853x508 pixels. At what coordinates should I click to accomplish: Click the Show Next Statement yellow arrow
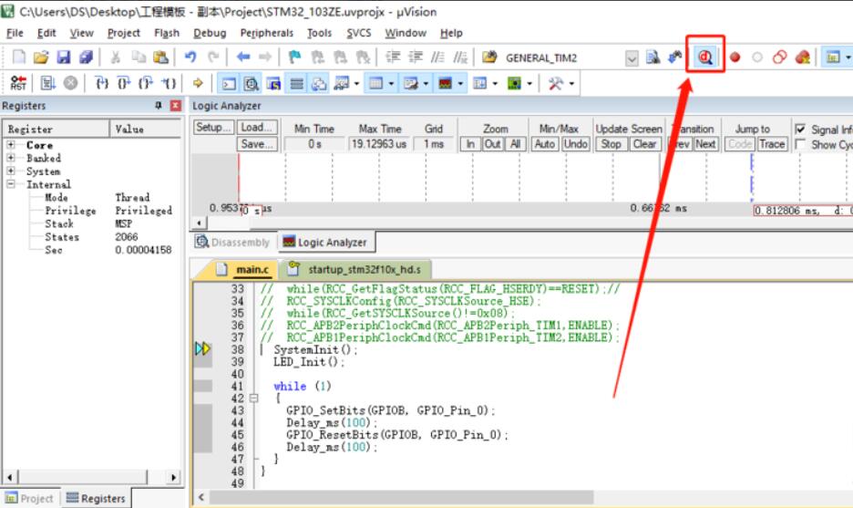198,84
